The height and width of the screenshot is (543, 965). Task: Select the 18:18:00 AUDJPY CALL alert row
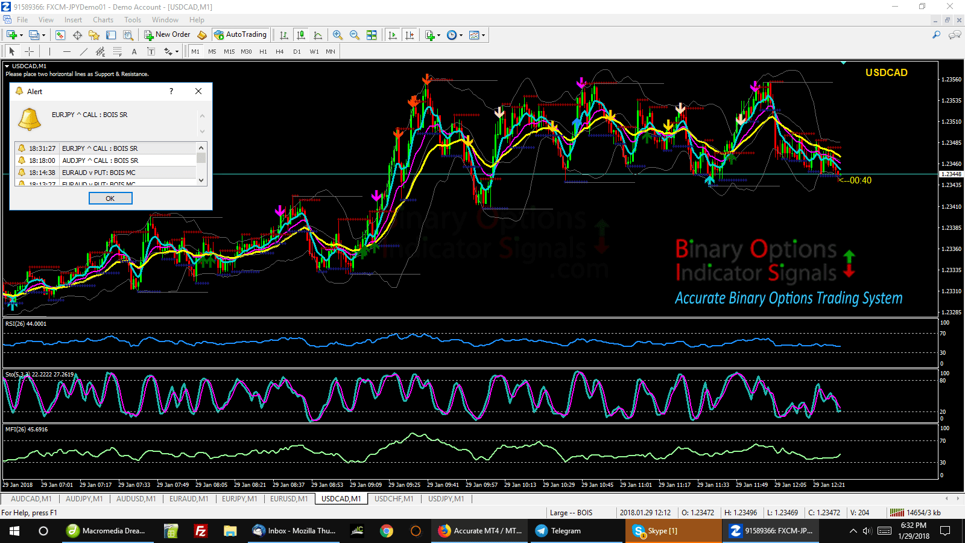click(106, 160)
